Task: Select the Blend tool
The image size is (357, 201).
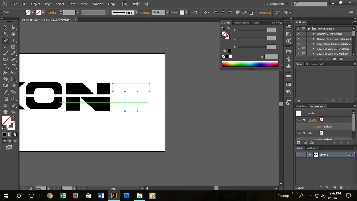Action: [x=13, y=92]
